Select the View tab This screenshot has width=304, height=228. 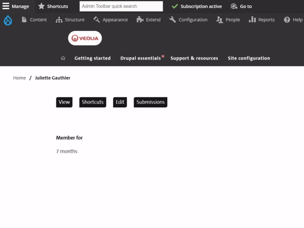point(64,102)
